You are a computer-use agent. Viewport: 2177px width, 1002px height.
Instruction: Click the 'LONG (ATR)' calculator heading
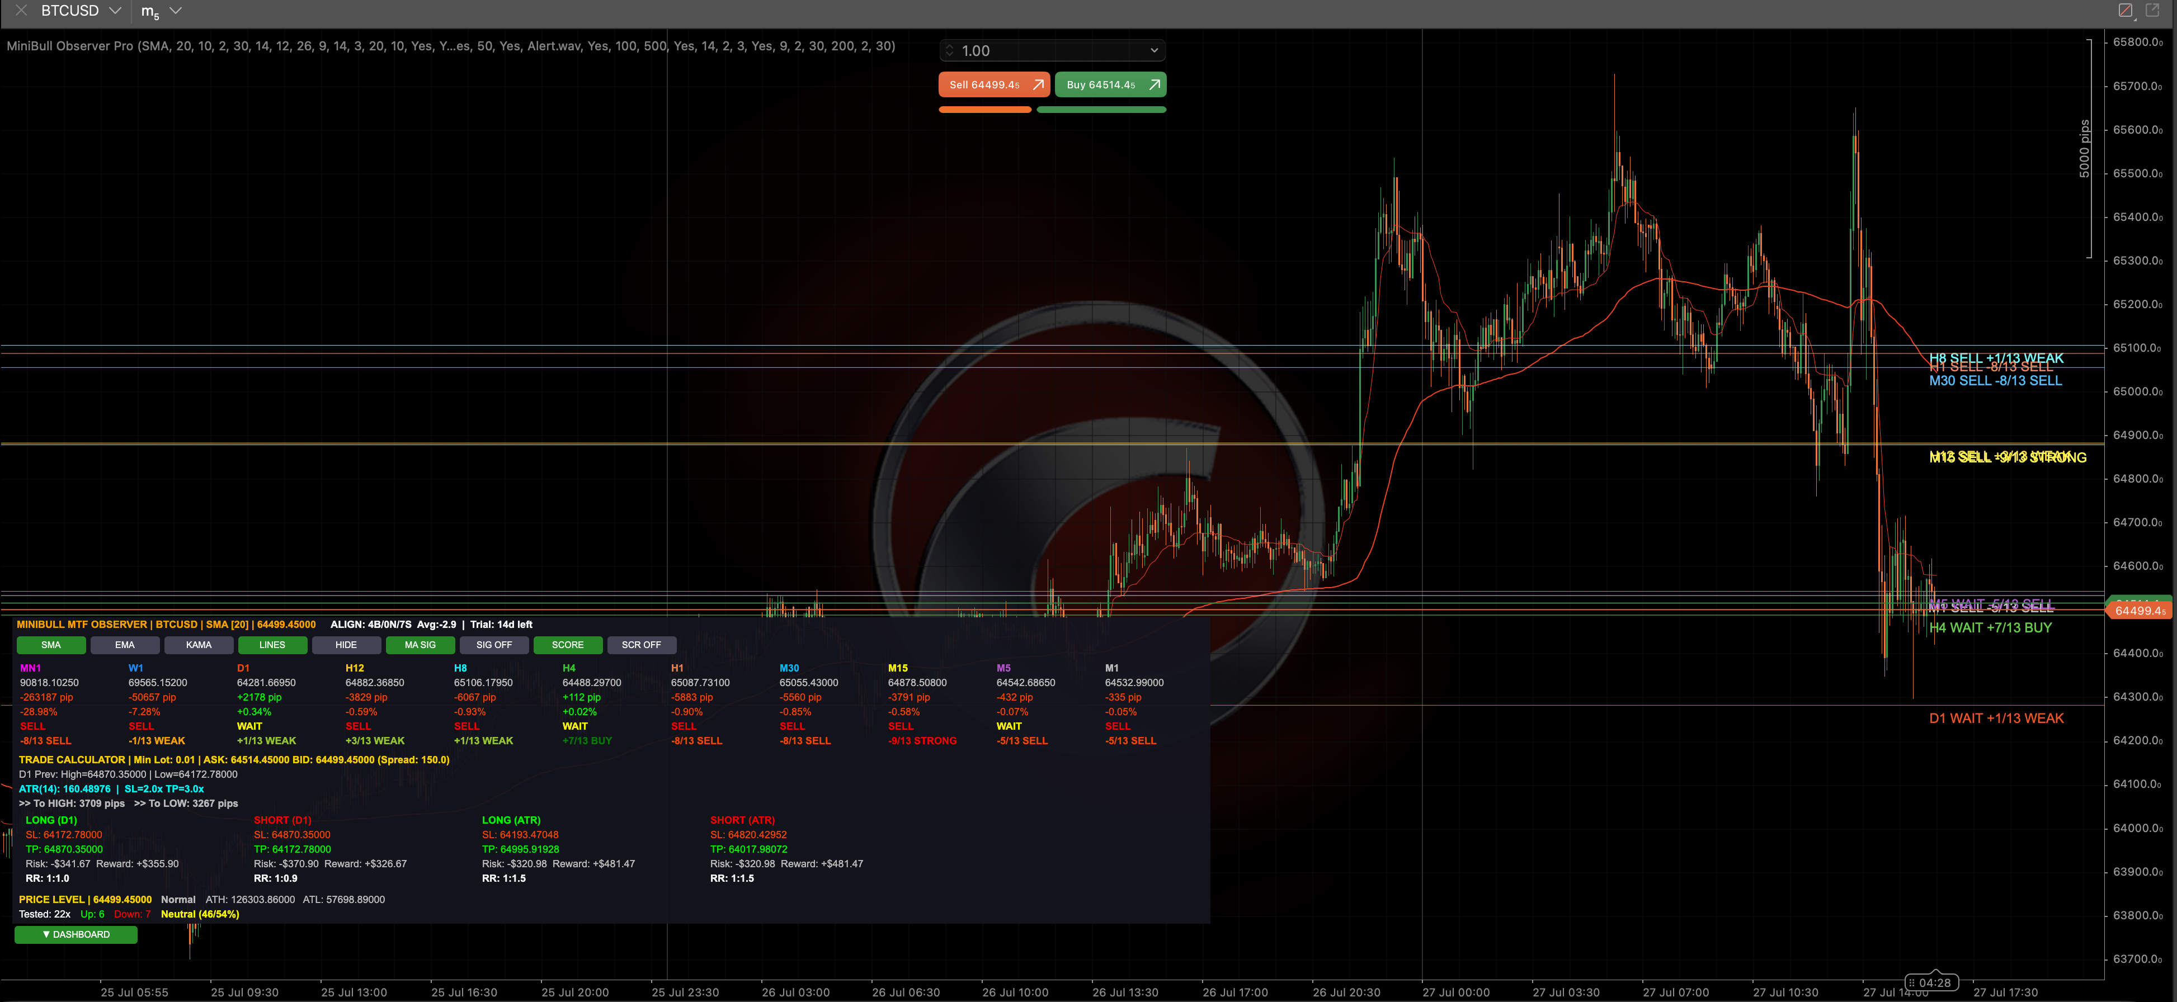511,820
